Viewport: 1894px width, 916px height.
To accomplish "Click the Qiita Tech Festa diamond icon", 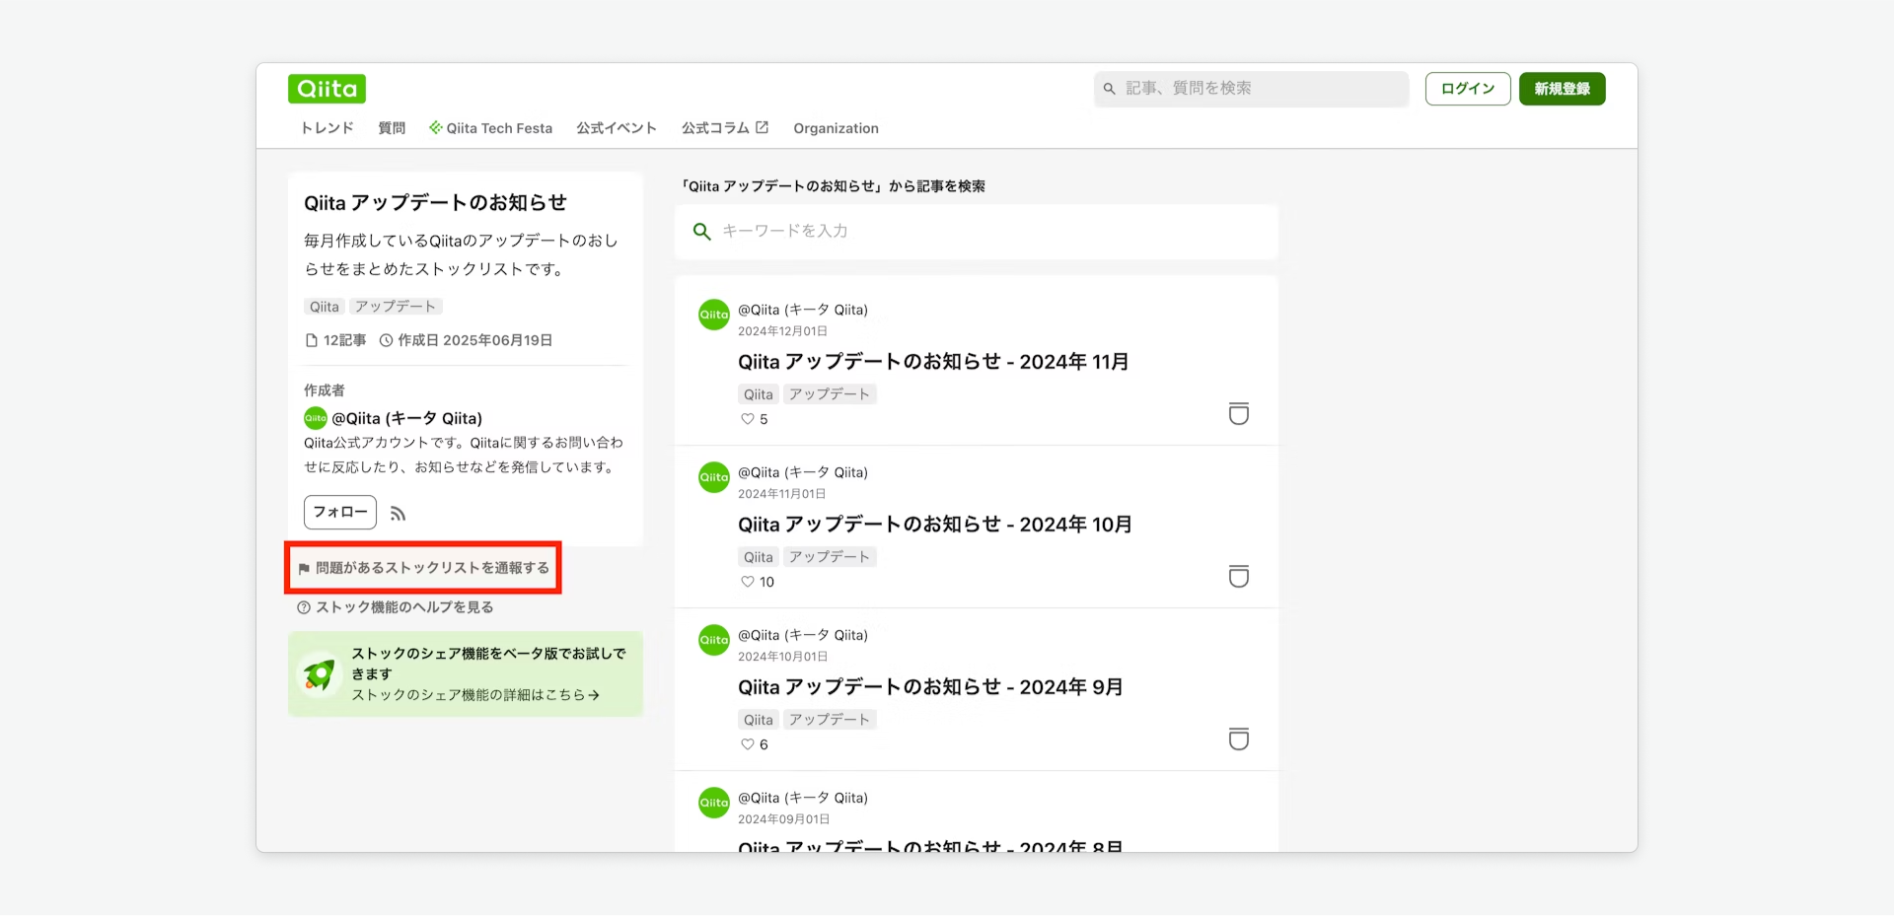I will coord(435,127).
